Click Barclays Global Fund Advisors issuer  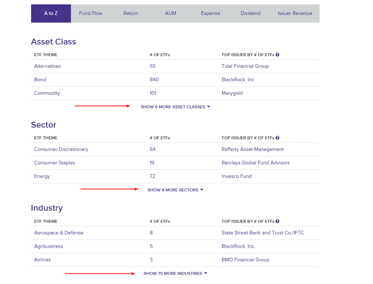coord(256,163)
